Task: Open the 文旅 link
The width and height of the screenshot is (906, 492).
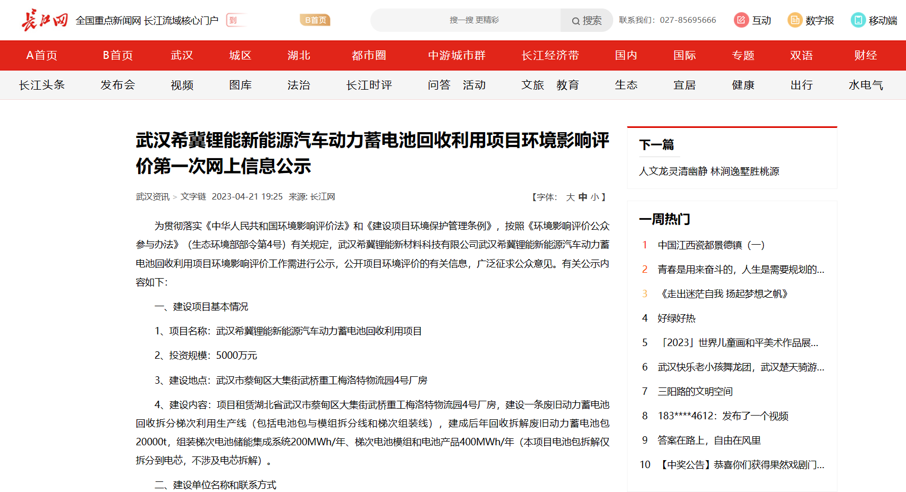Action: point(532,85)
